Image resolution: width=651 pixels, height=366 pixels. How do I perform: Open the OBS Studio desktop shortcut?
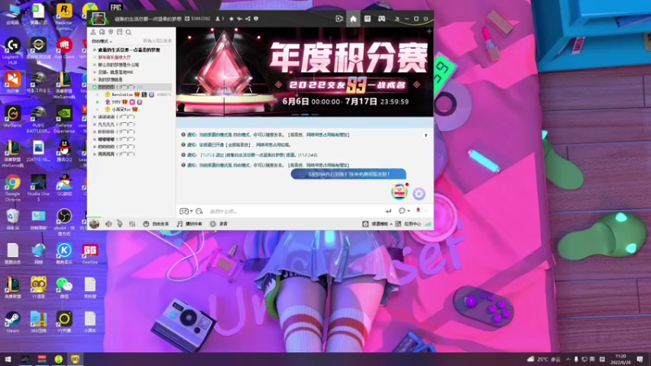[64, 221]
